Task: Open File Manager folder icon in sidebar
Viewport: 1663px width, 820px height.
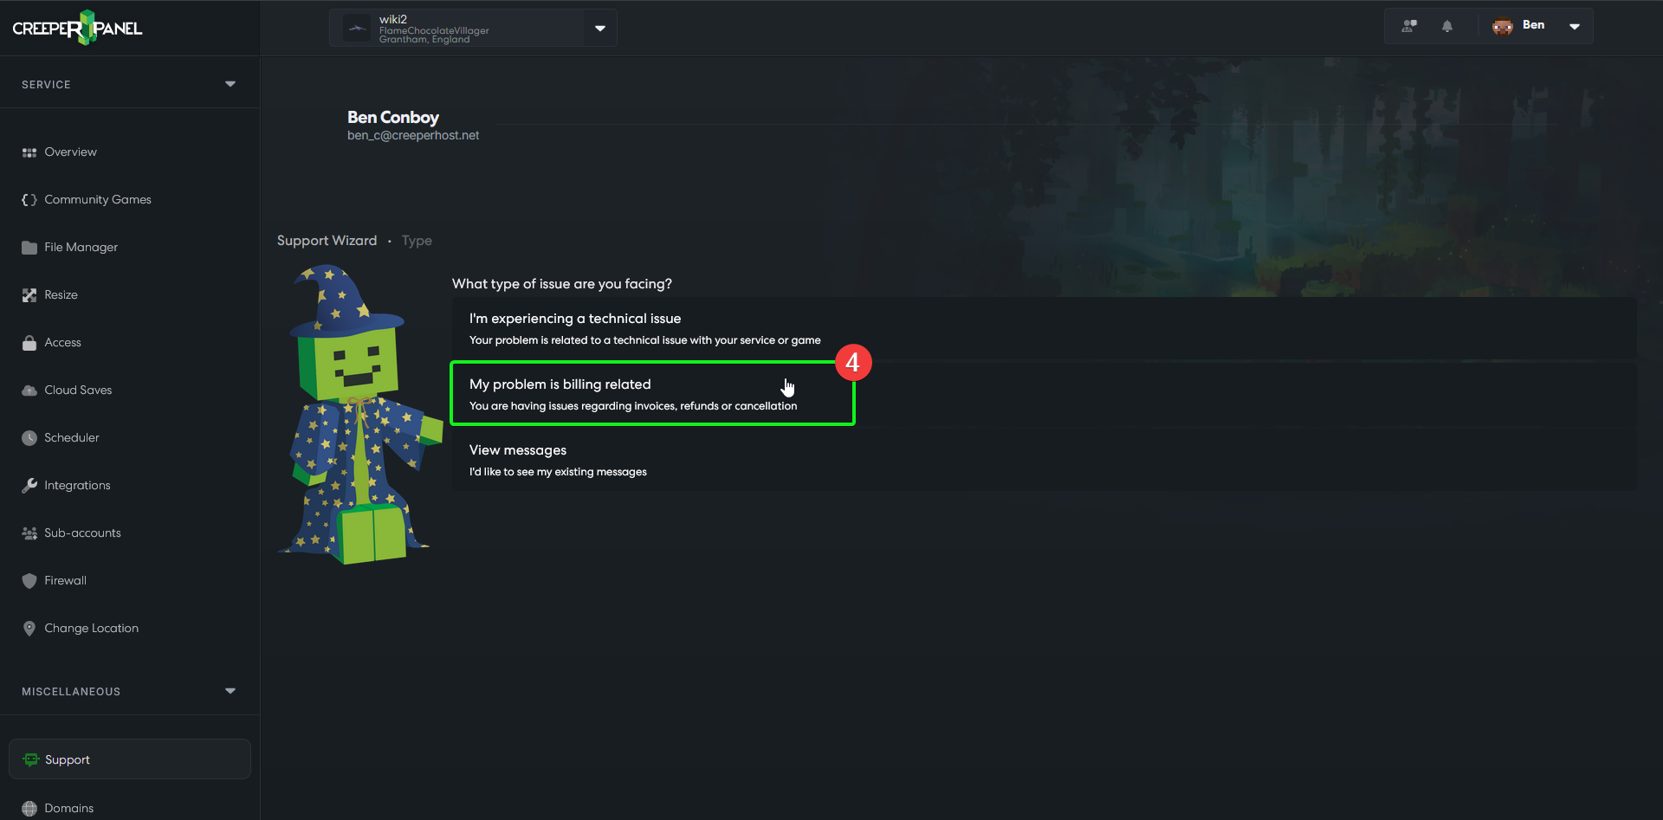Action: coord(29,248)
